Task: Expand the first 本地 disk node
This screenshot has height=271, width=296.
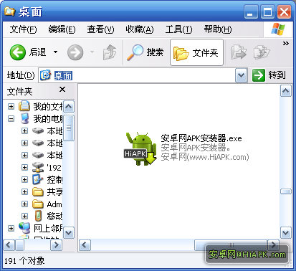Action: coord(24,130)
